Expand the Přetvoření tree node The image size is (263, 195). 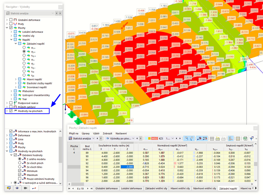[x=11, y=91]
